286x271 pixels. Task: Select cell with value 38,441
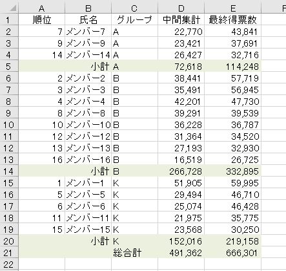181,78
